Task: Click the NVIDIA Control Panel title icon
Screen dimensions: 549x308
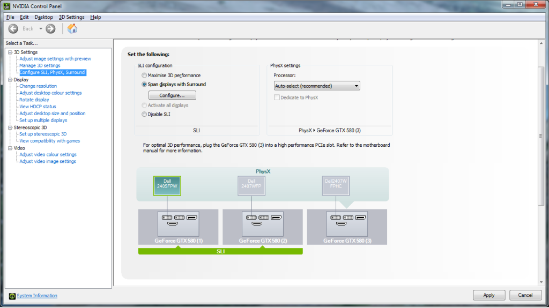Action: [x=6, y=6]
